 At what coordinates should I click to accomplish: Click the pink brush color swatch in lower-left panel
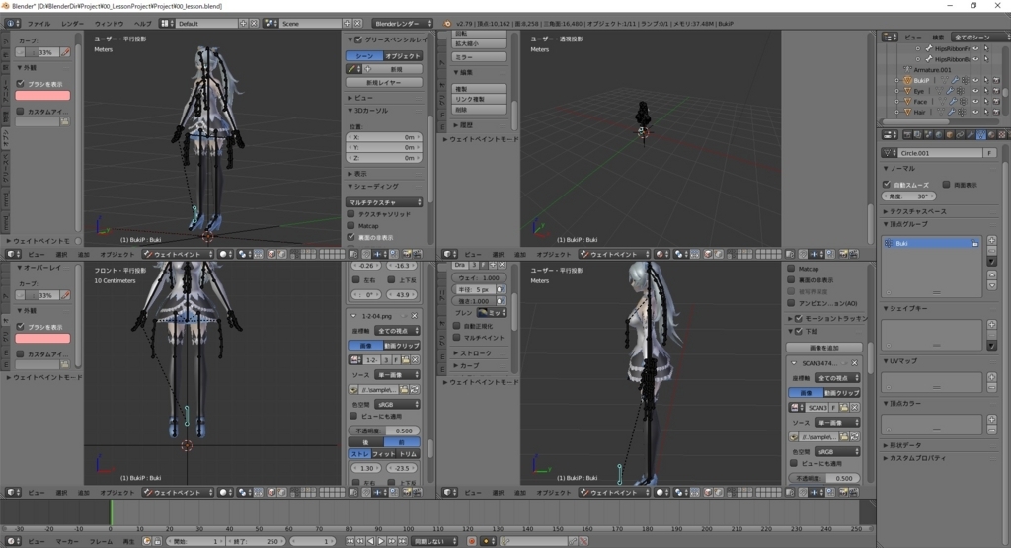coord(42,339)
